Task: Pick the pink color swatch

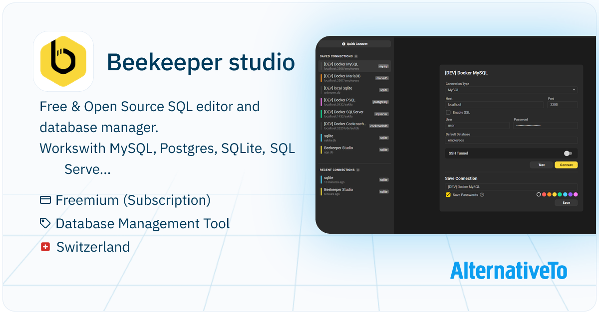Action: (x=576, y=194)
